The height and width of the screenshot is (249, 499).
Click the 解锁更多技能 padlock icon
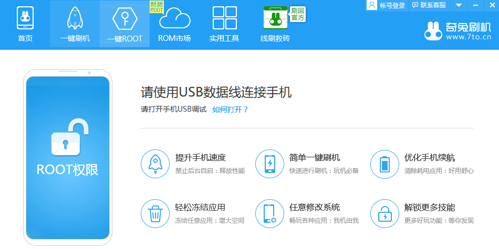[x=384, y=213]
